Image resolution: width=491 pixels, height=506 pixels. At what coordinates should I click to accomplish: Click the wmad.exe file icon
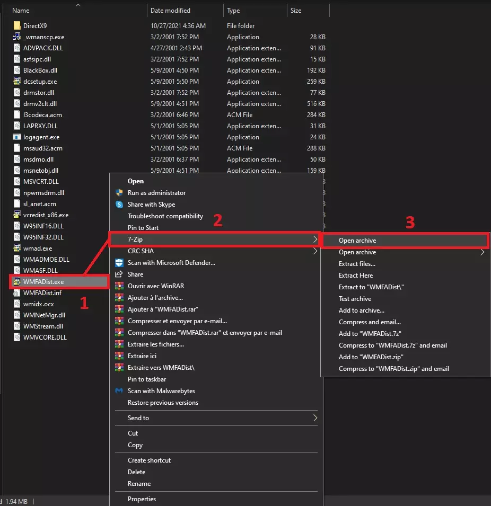coord(17,248)
